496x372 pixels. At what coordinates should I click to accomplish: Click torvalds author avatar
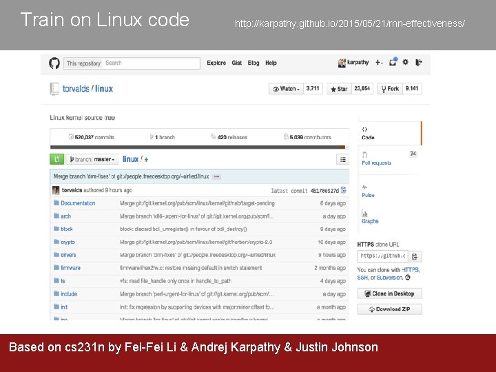[56, 190]
